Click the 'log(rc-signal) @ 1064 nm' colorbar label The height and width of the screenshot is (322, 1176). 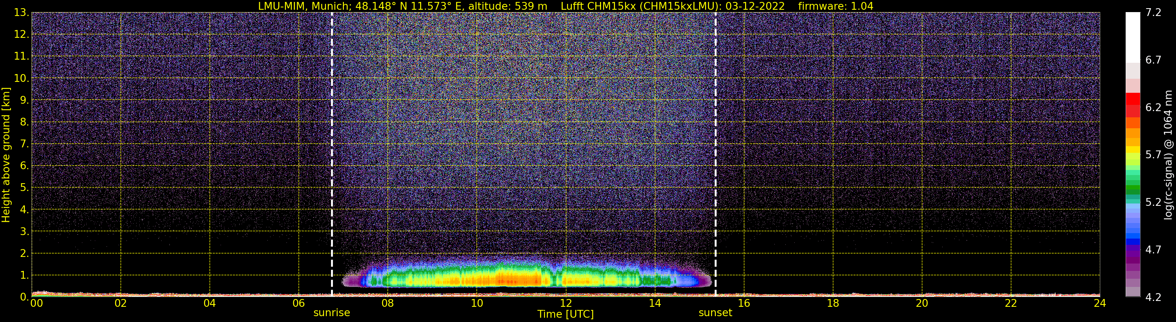[x=1168, y=155]
